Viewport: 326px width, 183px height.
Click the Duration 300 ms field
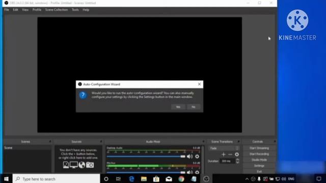point(228,161)
